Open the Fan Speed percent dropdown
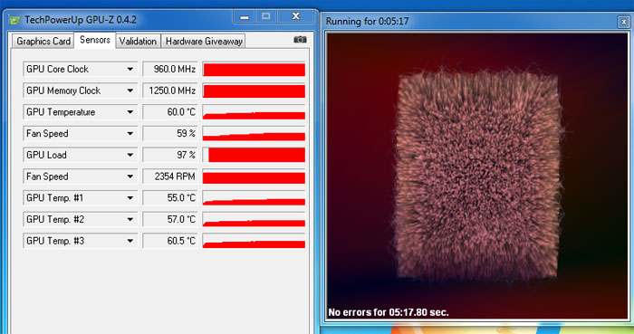This screenshot has height=334, width=634. pos(130,133)
